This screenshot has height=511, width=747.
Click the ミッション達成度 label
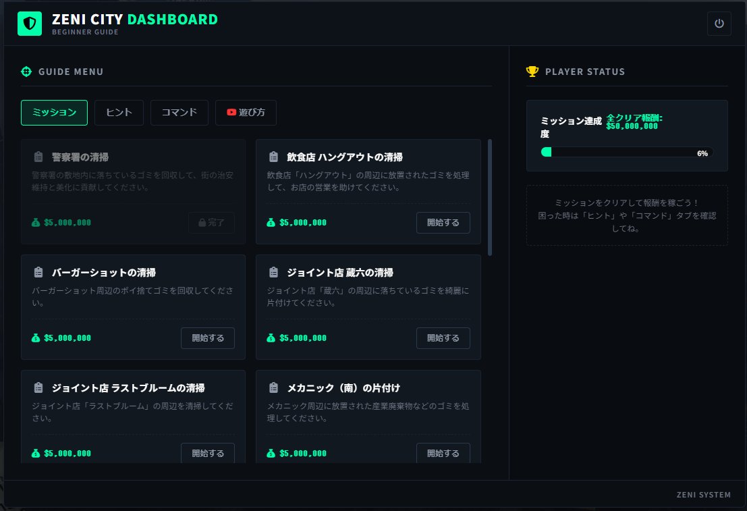coord(571,127)
